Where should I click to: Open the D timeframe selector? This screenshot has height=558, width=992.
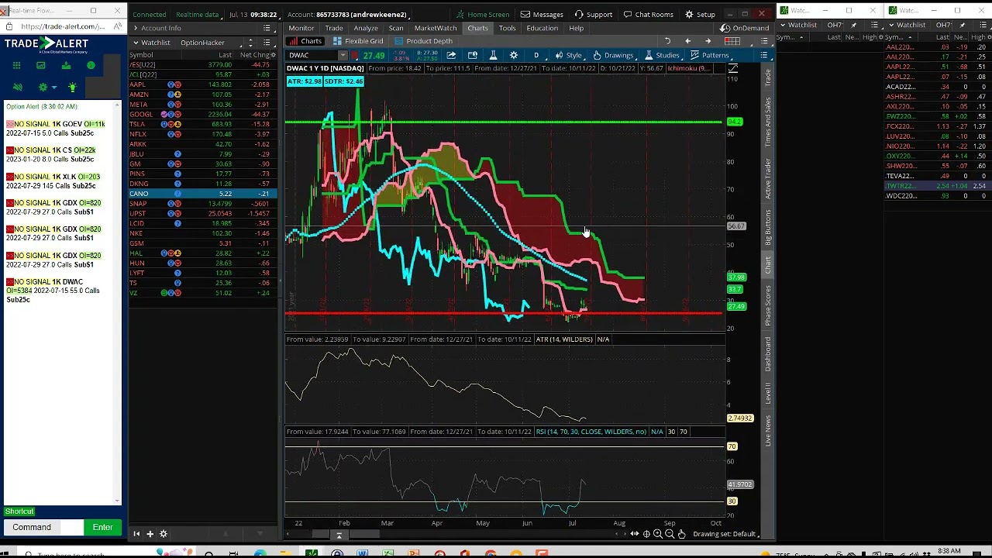536,55
